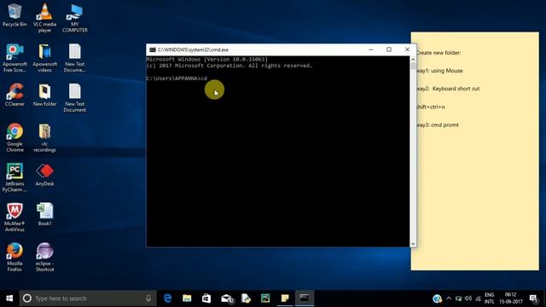Image resolution: width=546 pixels, height=307 pixels.
Task: Maximize the cmd.exe window
Action: (389, 49)
